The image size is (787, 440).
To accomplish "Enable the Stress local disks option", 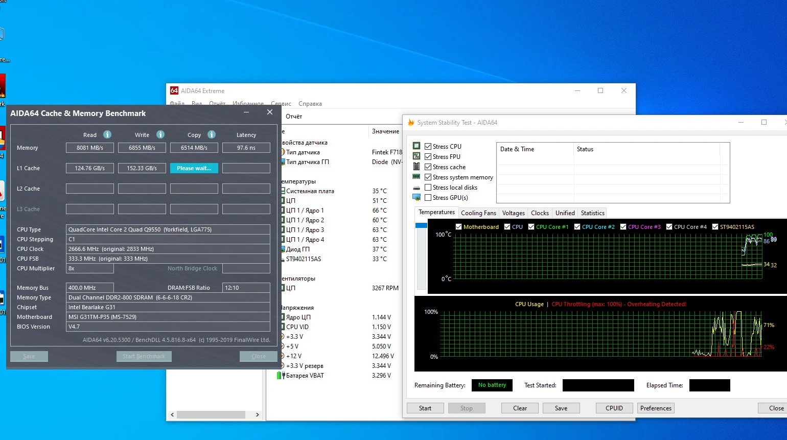I will coord(428,188).
